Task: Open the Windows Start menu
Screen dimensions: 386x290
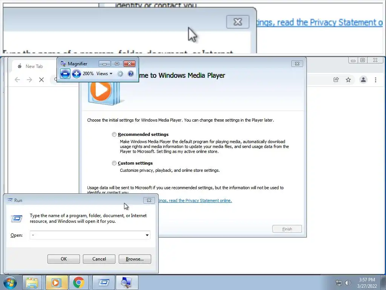Action: (x=10, y=282)
